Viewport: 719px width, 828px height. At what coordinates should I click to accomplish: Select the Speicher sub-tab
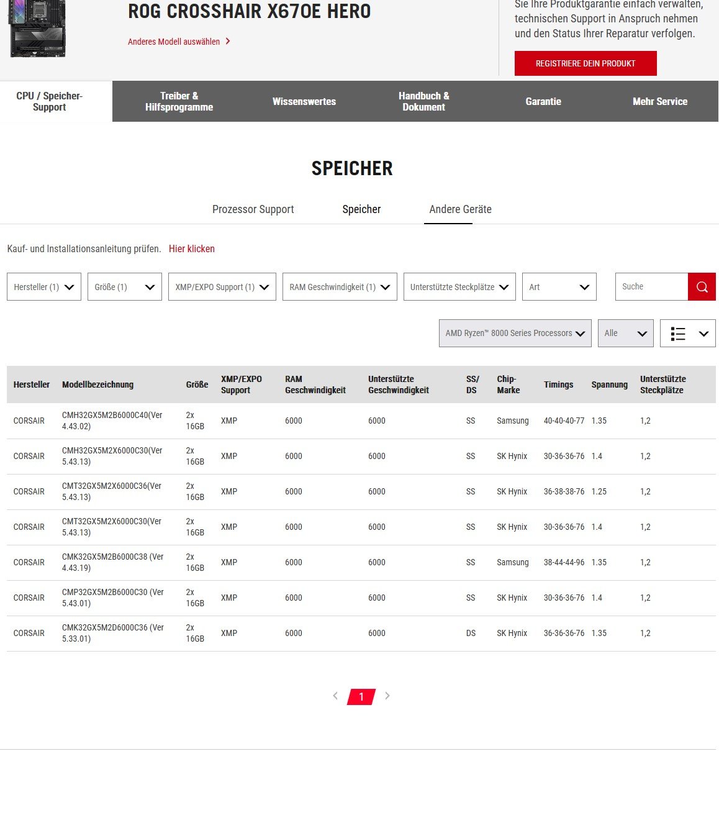tap(361, 209)
